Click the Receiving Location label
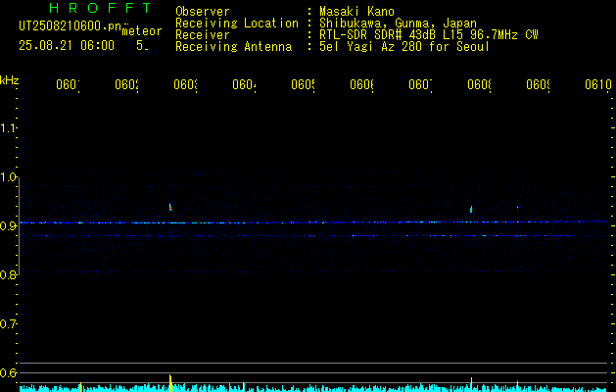This screenshot has width=616, height=392. (237, 24)
